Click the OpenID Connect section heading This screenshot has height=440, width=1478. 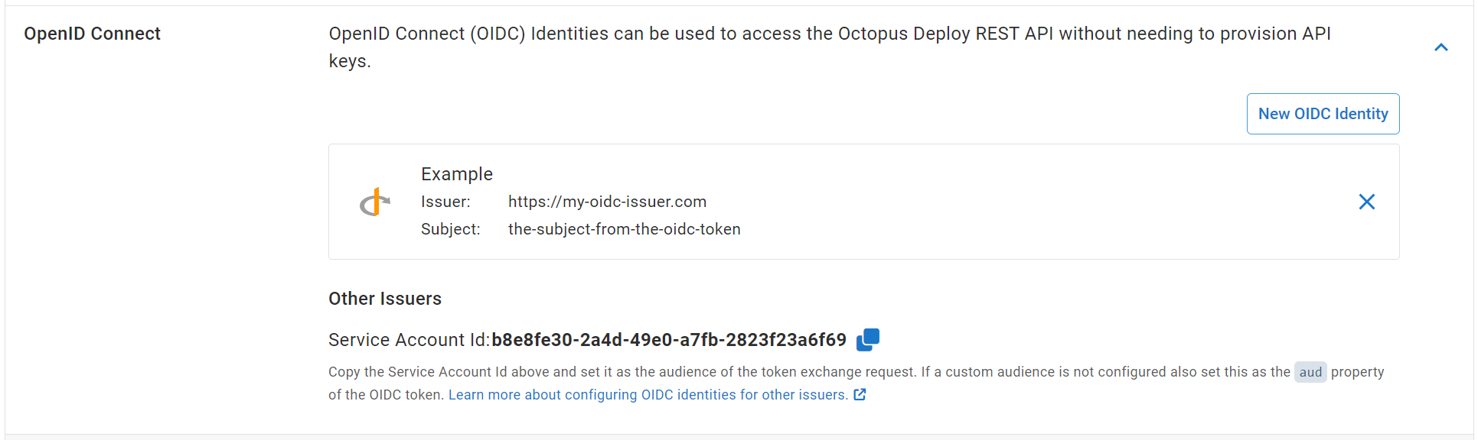(x=92, y=34)
